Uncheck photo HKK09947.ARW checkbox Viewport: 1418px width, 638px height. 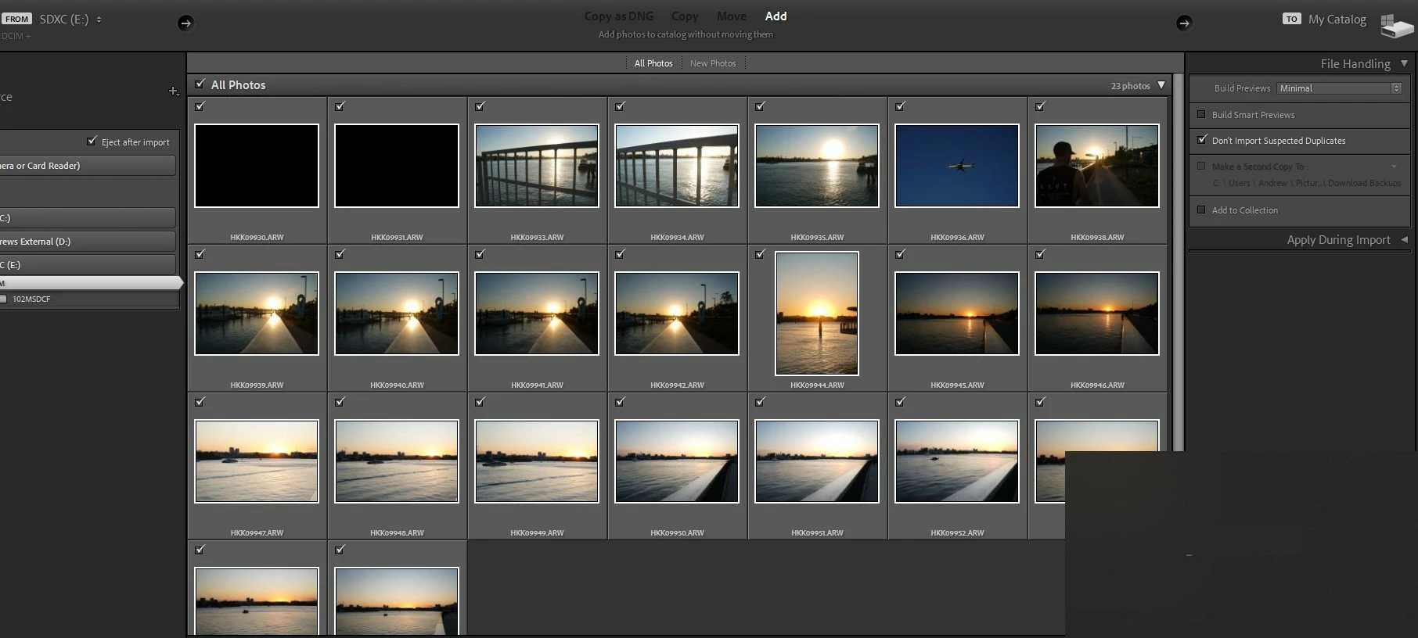(200, 402)
